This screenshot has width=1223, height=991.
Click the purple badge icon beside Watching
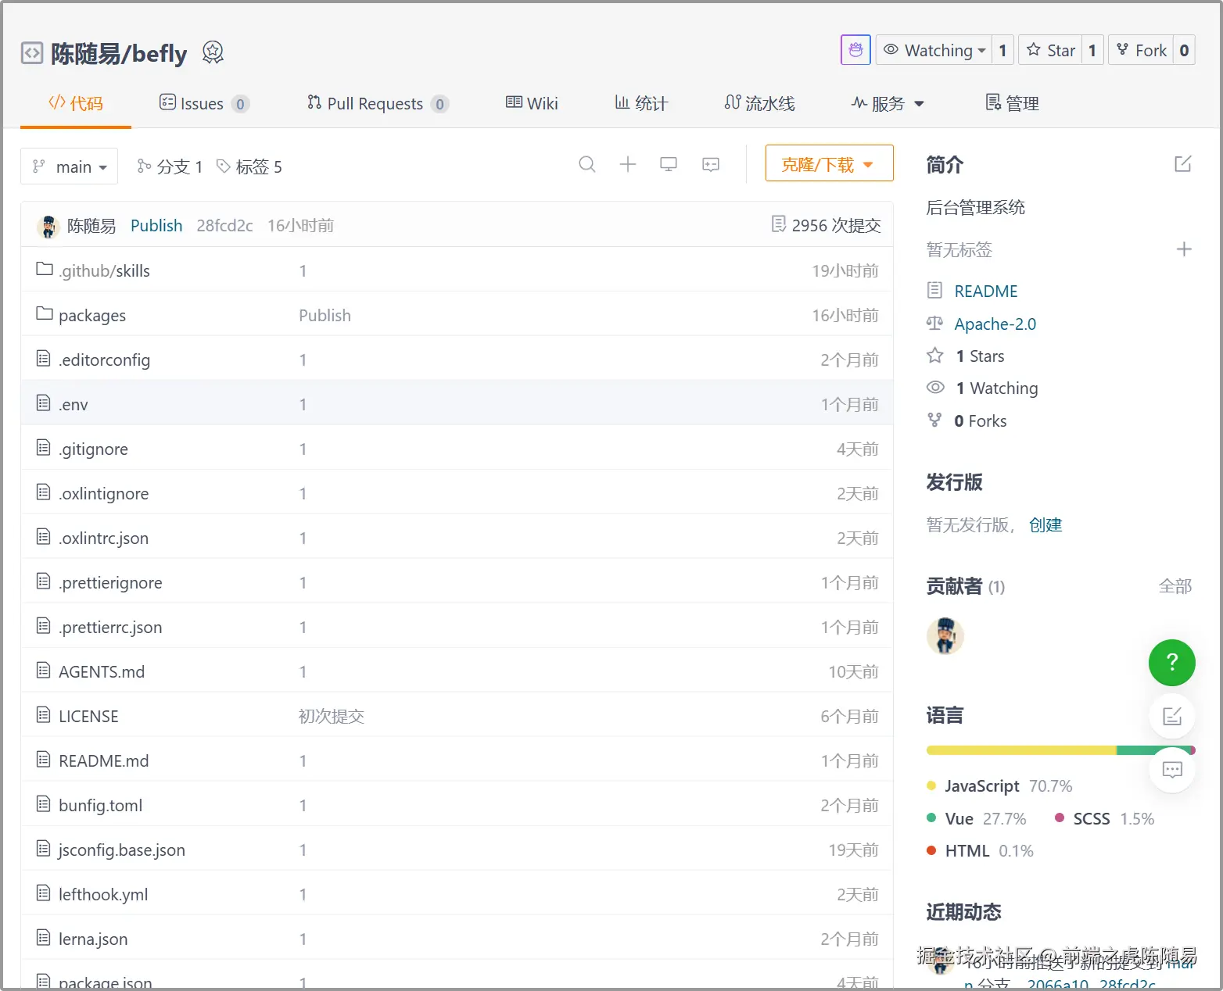click(x=855, y=50)
